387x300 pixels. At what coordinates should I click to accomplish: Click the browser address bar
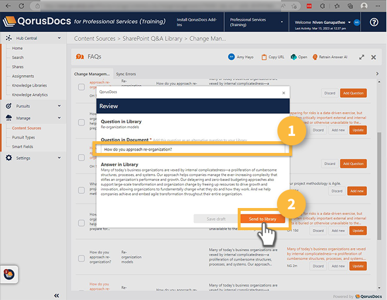[x=160, y=6]
